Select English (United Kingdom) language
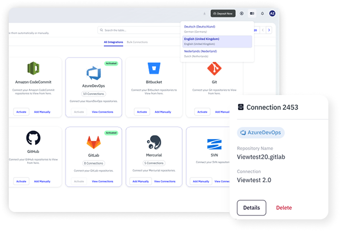341x232 pixels. (217, 41)
